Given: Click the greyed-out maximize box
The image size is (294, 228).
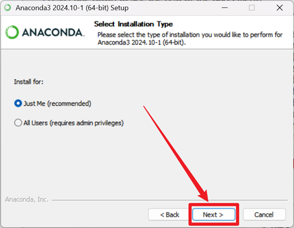Looking at the screenshot, I should tap(252, 8).
